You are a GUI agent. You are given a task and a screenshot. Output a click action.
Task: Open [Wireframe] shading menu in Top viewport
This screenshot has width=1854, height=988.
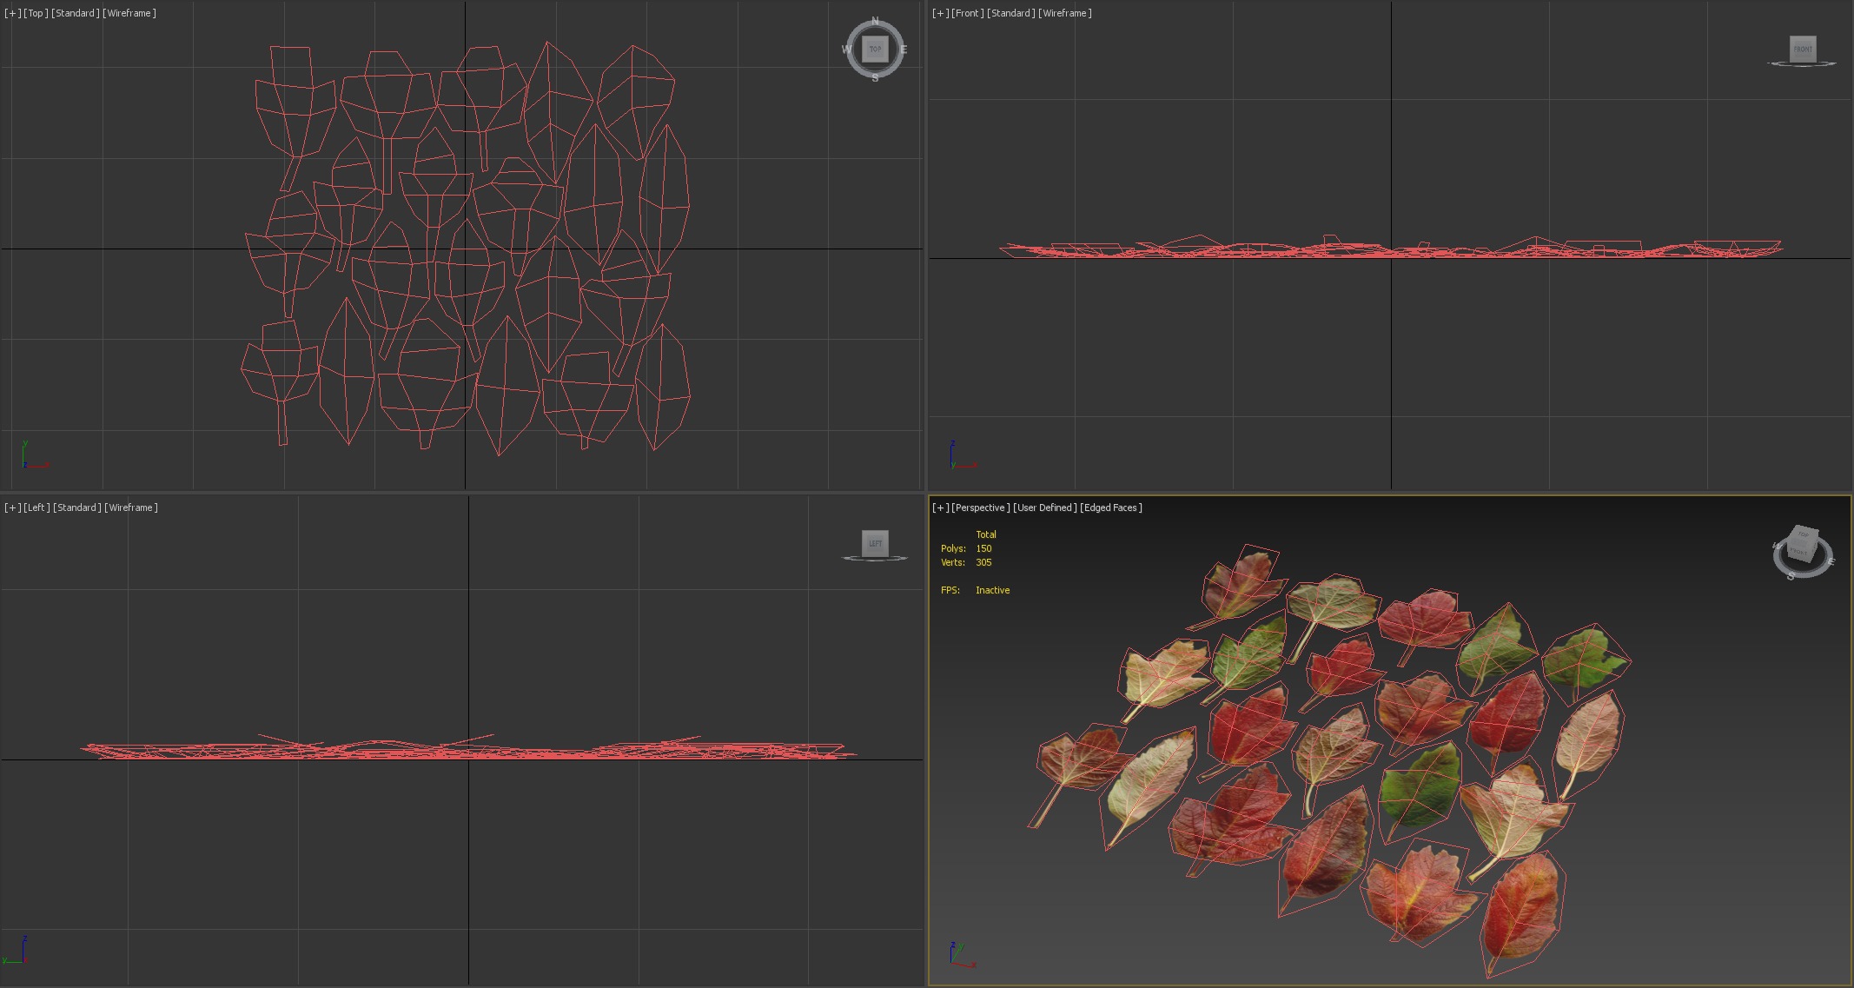click(x=129, y=13)
